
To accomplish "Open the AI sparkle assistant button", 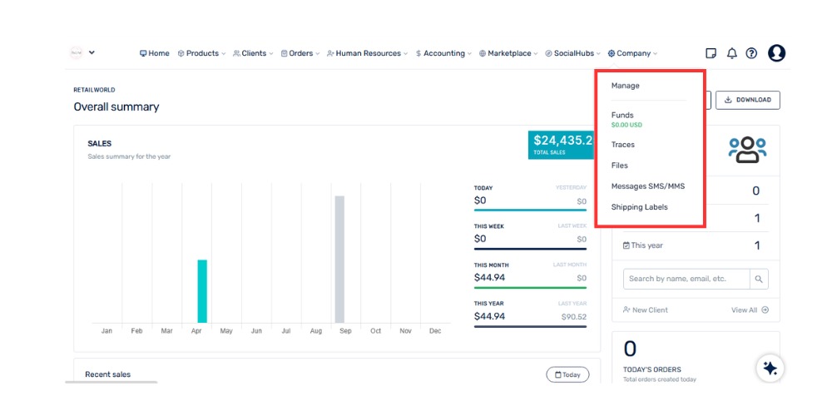I will click(770, 368).
